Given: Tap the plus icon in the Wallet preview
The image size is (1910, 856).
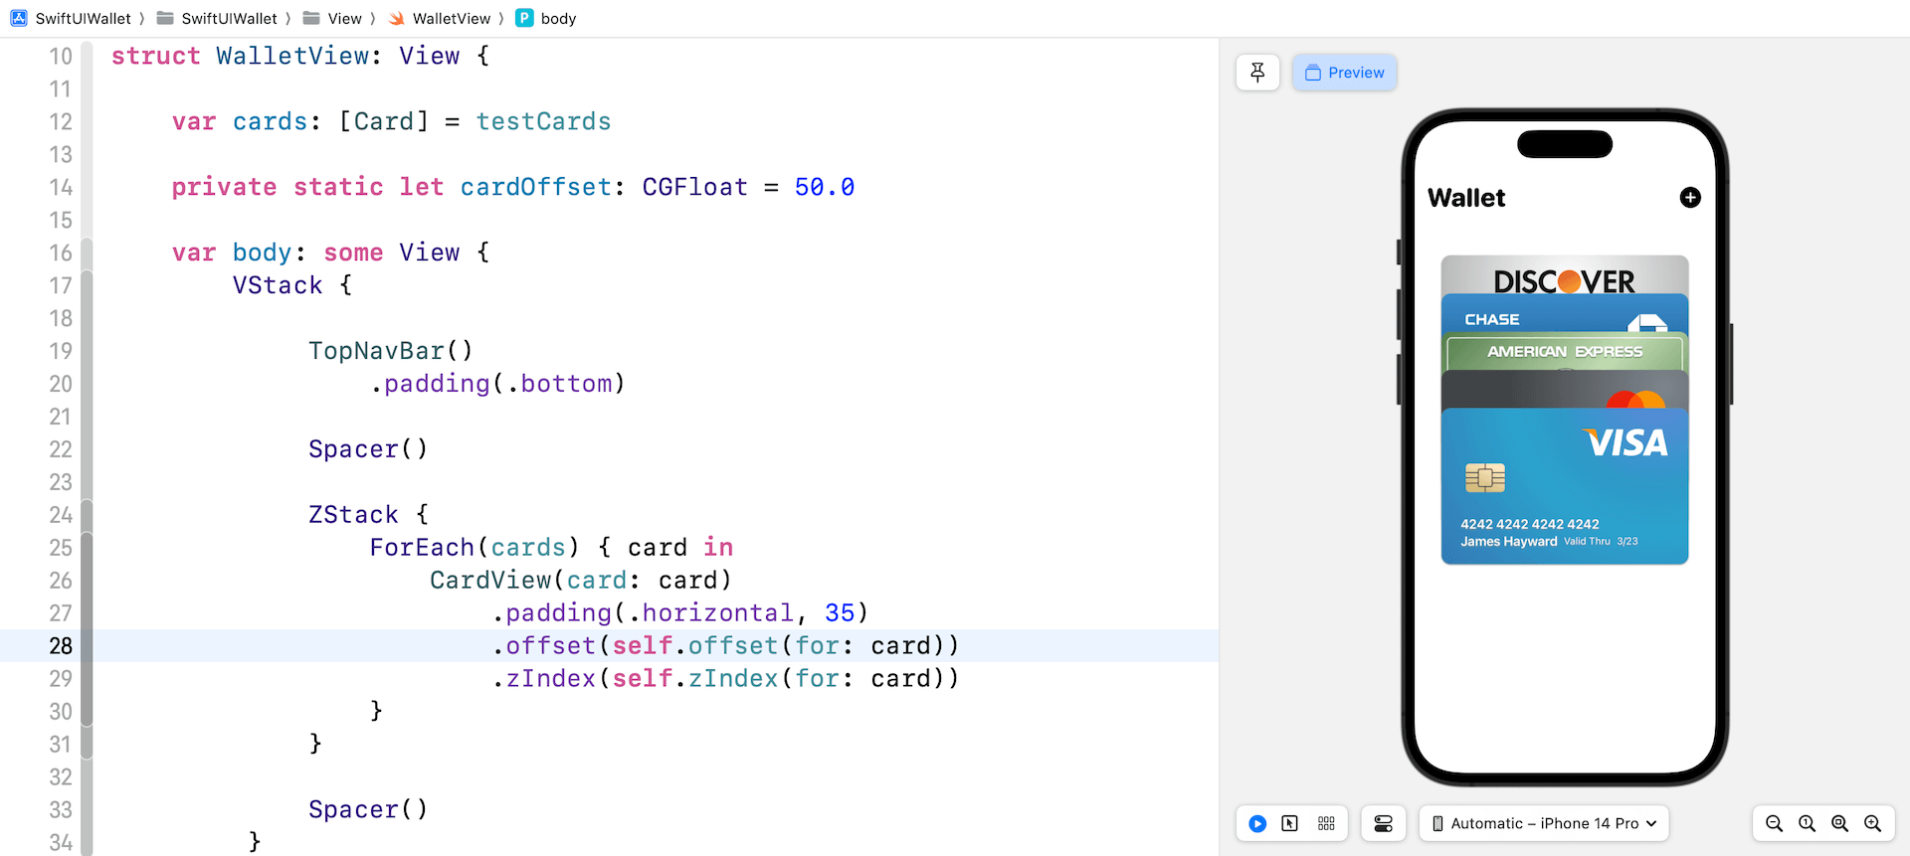Looking at the screenshot, I should 1690,197.
